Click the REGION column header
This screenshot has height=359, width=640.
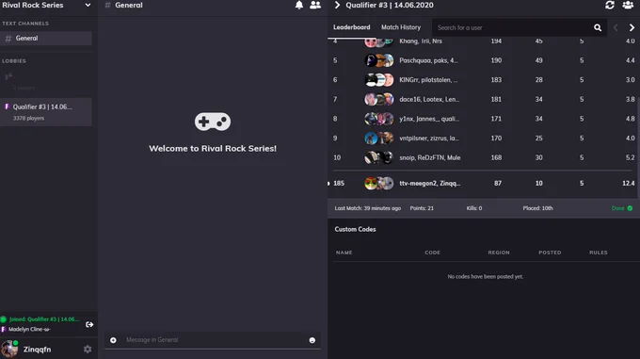coord(499,253)
